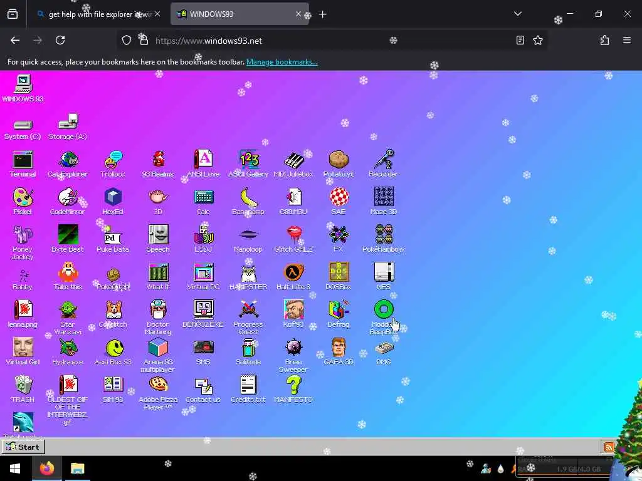Open GAFA 3D icon
642x481 pixels.
338,352
